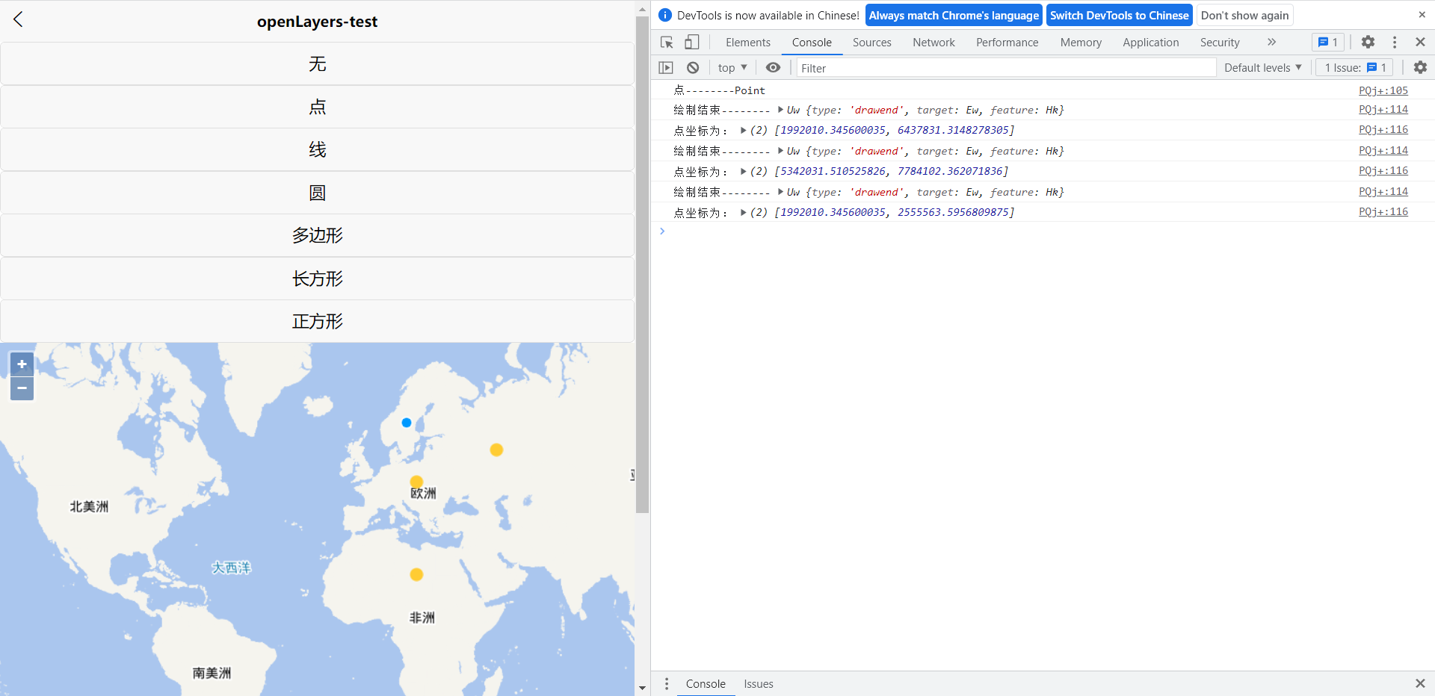Close the DevTools panel
The image size is (1435, 696).
coord(1420,43)
